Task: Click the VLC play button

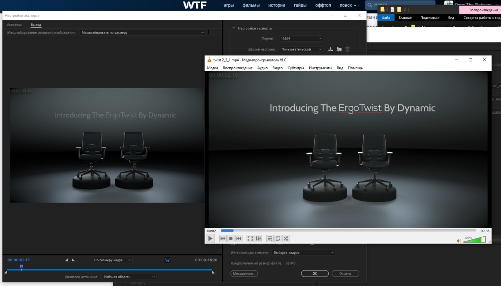Action: click(211, 238)
